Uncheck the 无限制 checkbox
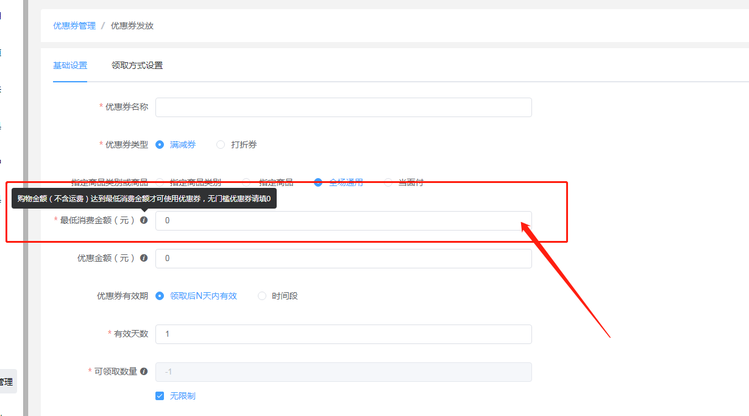 [160, 396]
